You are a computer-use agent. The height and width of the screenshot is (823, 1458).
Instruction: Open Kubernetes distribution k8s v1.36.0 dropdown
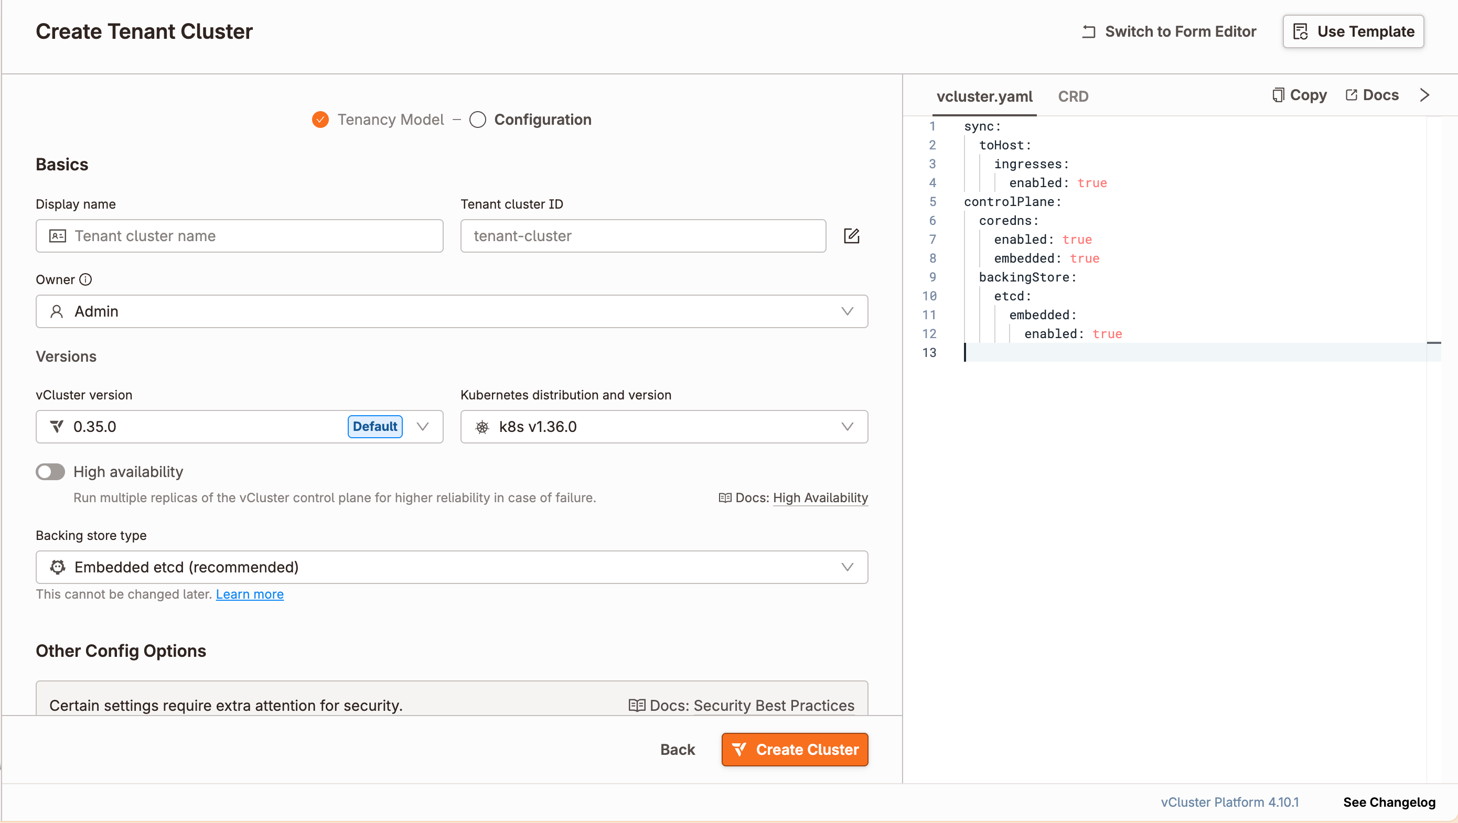(664, 427)
